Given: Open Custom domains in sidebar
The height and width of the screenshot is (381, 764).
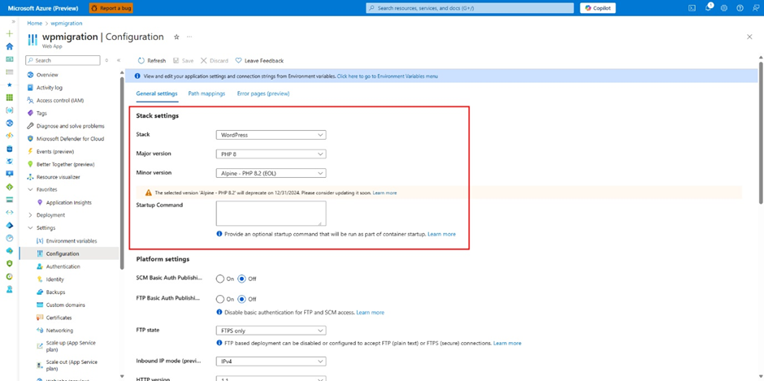Looking at the screenshot, I should pyautogui.click(x=65, y=305).
